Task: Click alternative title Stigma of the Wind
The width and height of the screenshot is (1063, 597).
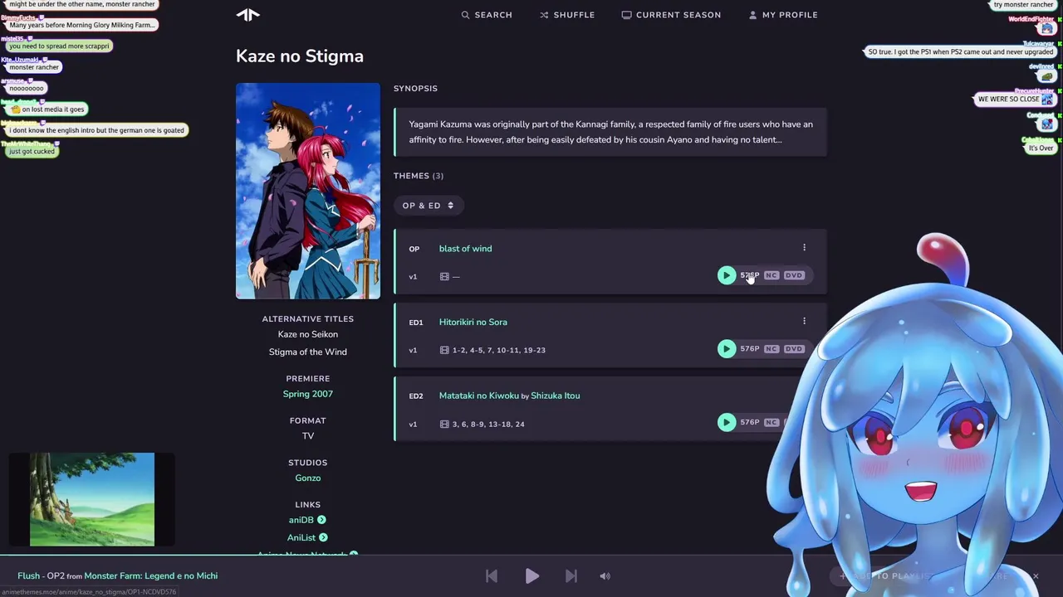Action: pyautogui.click(x=307, y=352)
